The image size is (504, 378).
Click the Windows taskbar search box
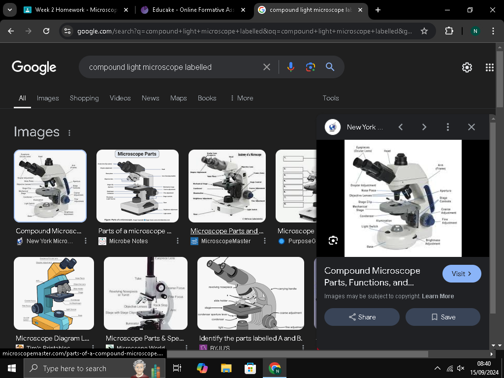[94, 368]
